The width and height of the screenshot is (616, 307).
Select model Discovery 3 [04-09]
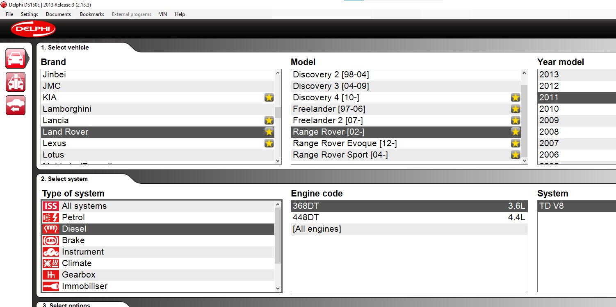(406, 86)
